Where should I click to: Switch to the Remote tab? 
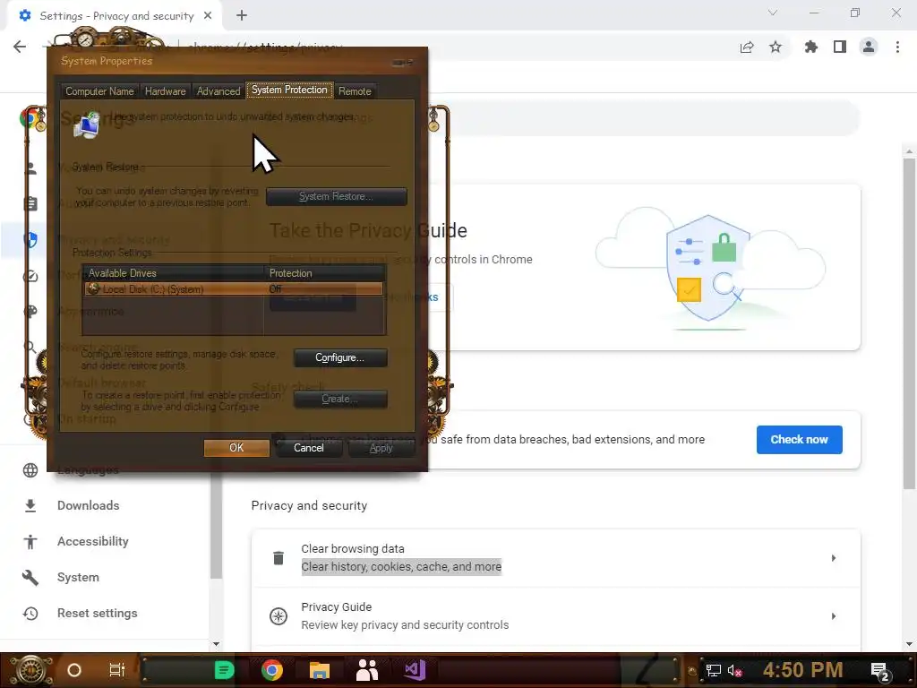tap(355, 91)
